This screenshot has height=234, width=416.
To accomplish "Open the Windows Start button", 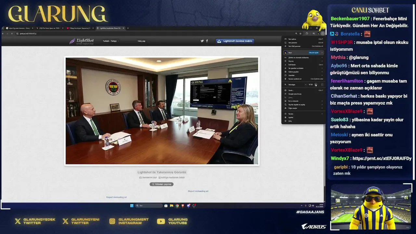I will coord(132,206).
